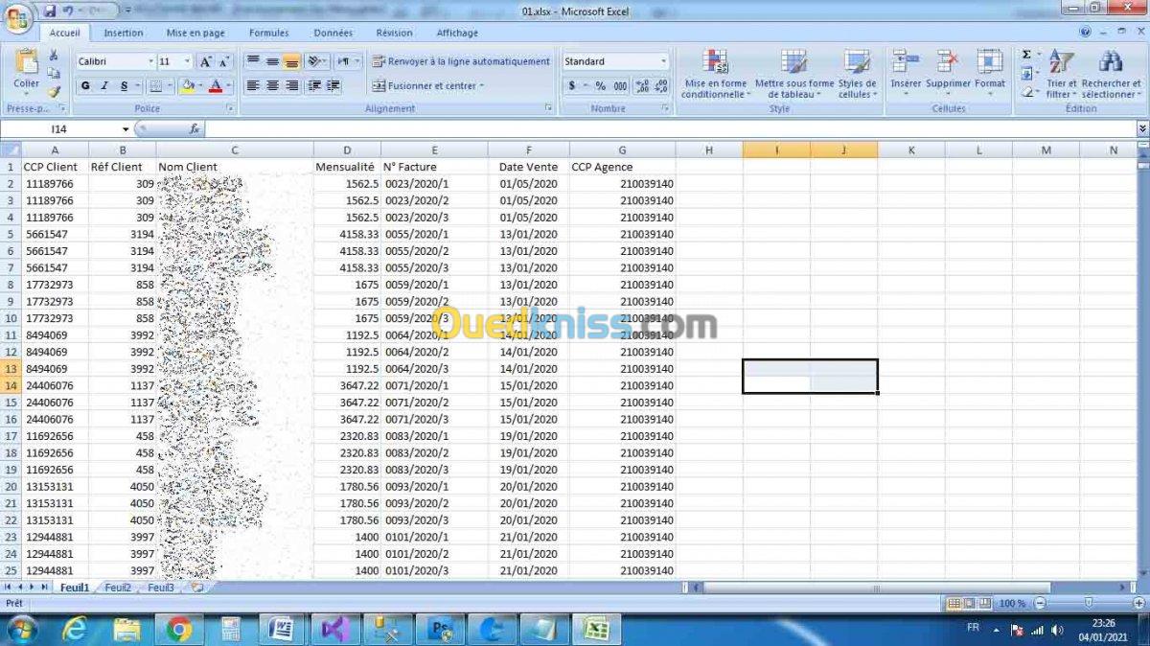Toggle center horizontal alignment
This screenshot has height=646, width=1150.
272,86
